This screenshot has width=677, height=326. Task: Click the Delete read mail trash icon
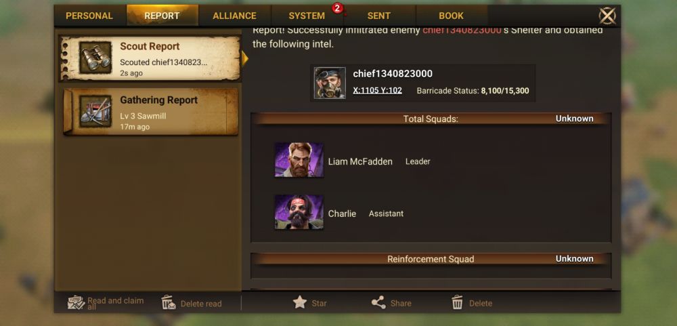169,302
